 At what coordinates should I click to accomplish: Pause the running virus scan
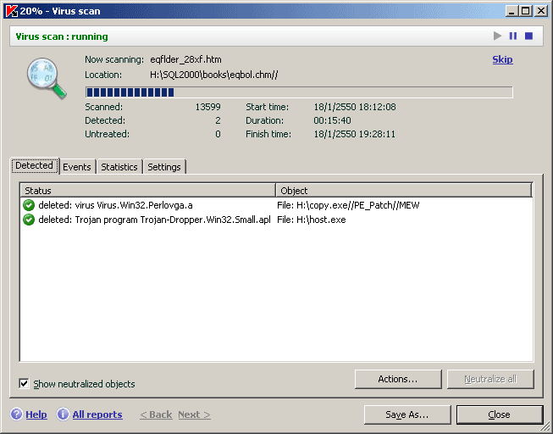pos(513,36)
